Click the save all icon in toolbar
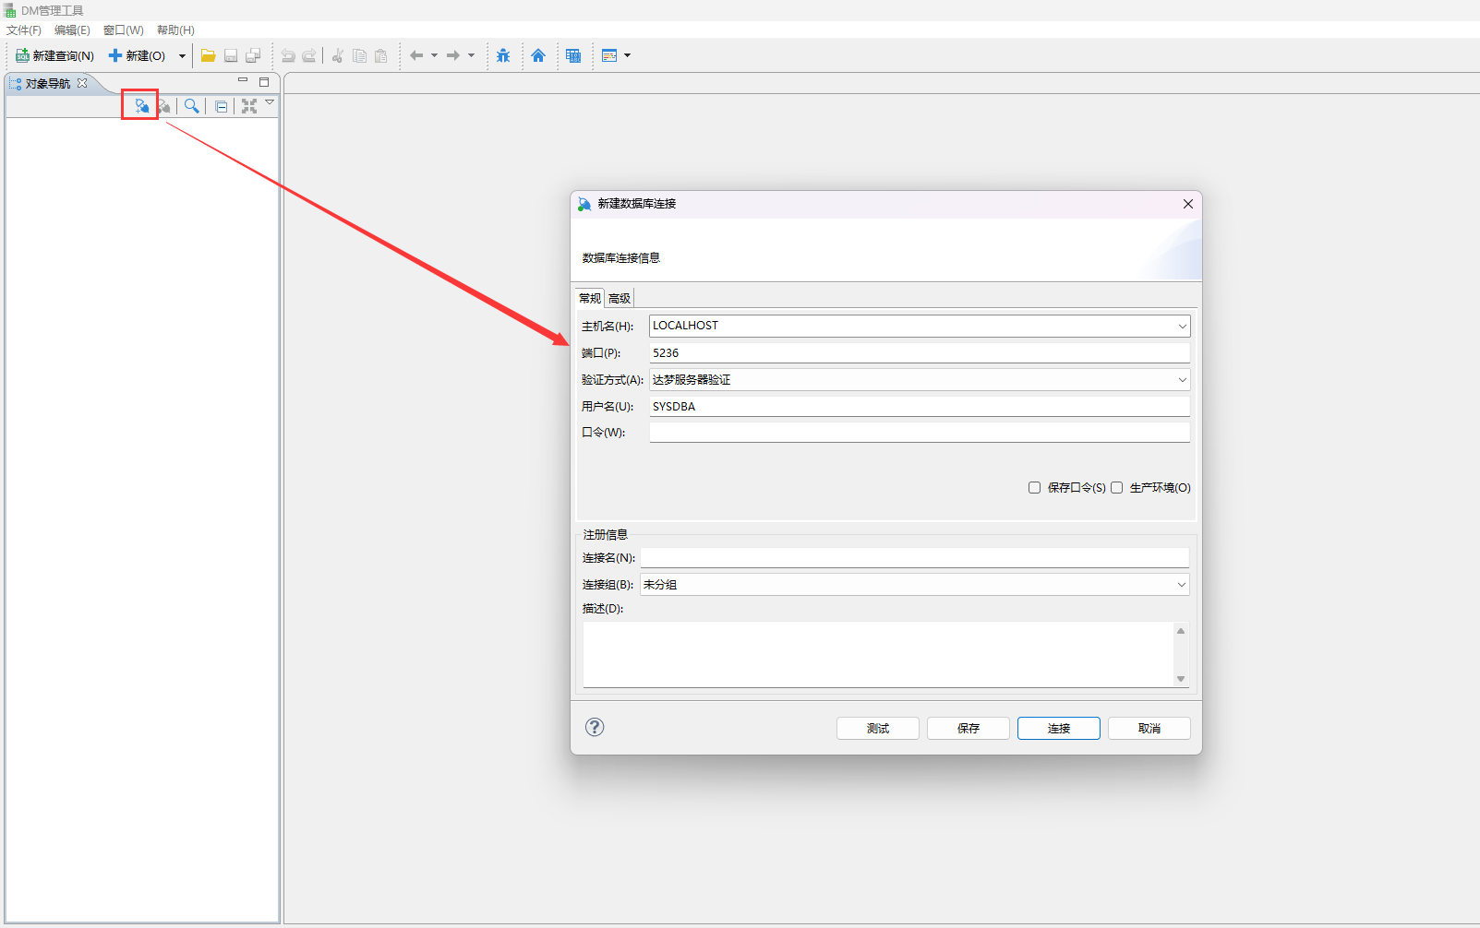 (x=253, y=55)
